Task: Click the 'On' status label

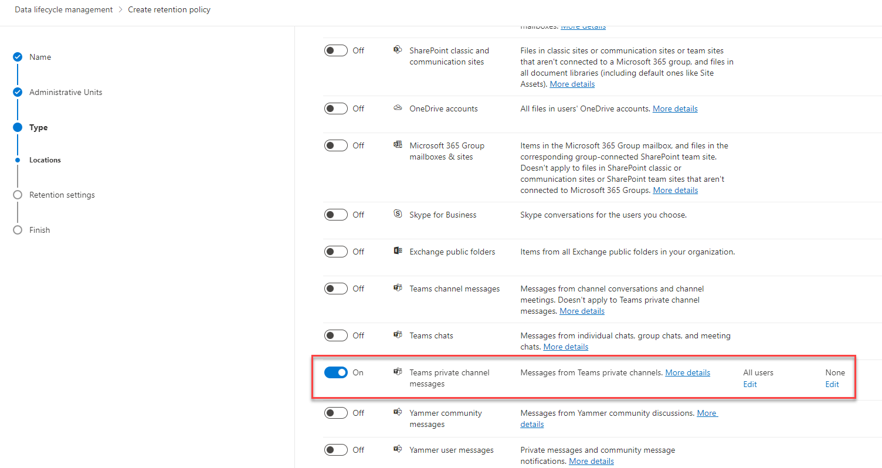Action: pyautogui.click(x=358, y=372)
